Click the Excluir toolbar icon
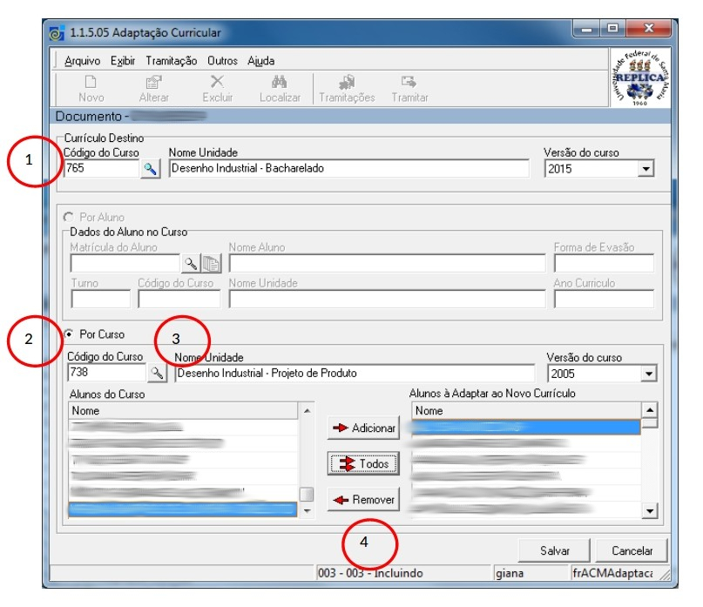 coord(217,84)
